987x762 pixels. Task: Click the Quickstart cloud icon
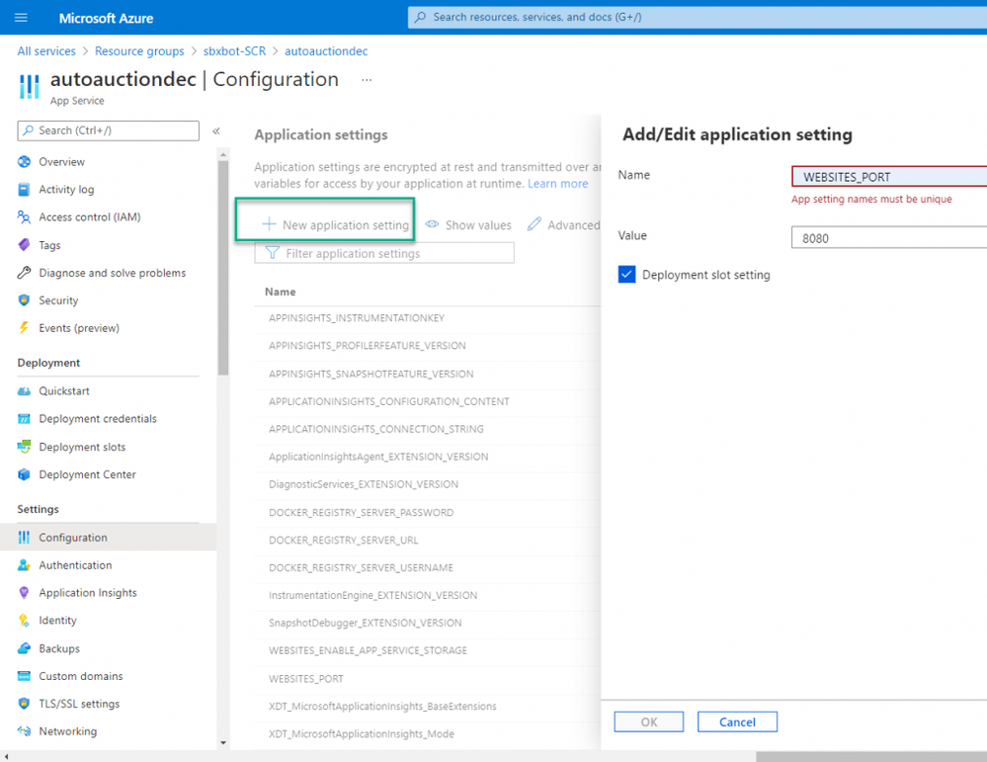point(24,391)
